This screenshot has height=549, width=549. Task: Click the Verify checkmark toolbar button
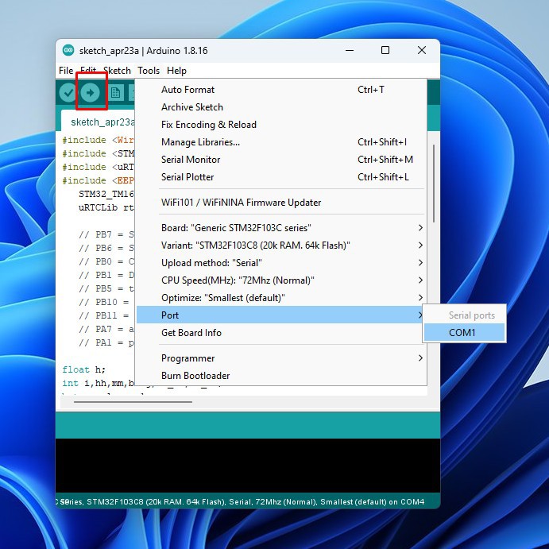click(x=68, y=93)
